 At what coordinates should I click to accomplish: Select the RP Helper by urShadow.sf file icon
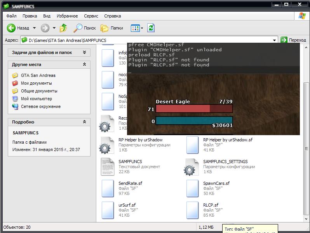tap(192, 145)
